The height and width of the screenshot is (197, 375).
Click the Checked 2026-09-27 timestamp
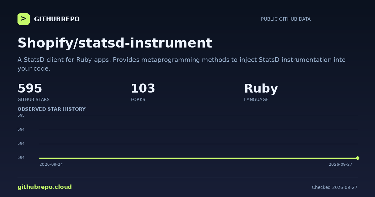click(x=335, y=187)
